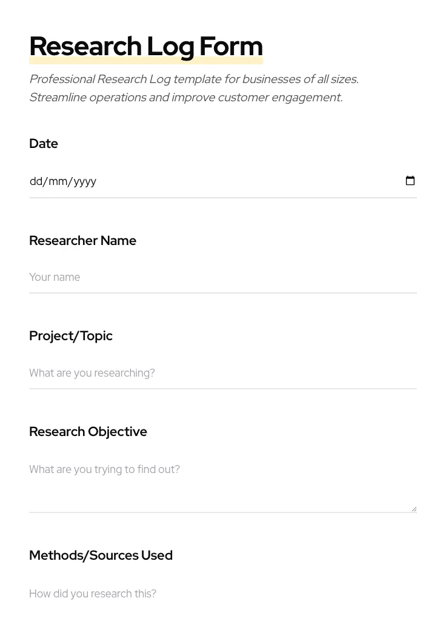Click the Researcher Name heading
This screenshot has width=446, height=621.
point(82,241)
